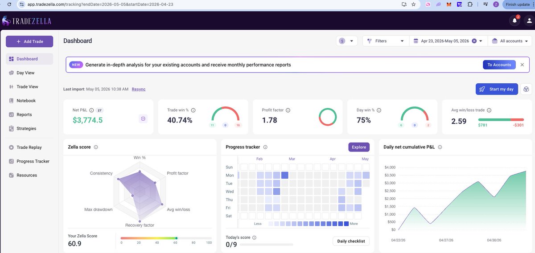Viewport: 535px width, 253px height.
Task: Click the Profit factor ring chart
Action: 328,117
